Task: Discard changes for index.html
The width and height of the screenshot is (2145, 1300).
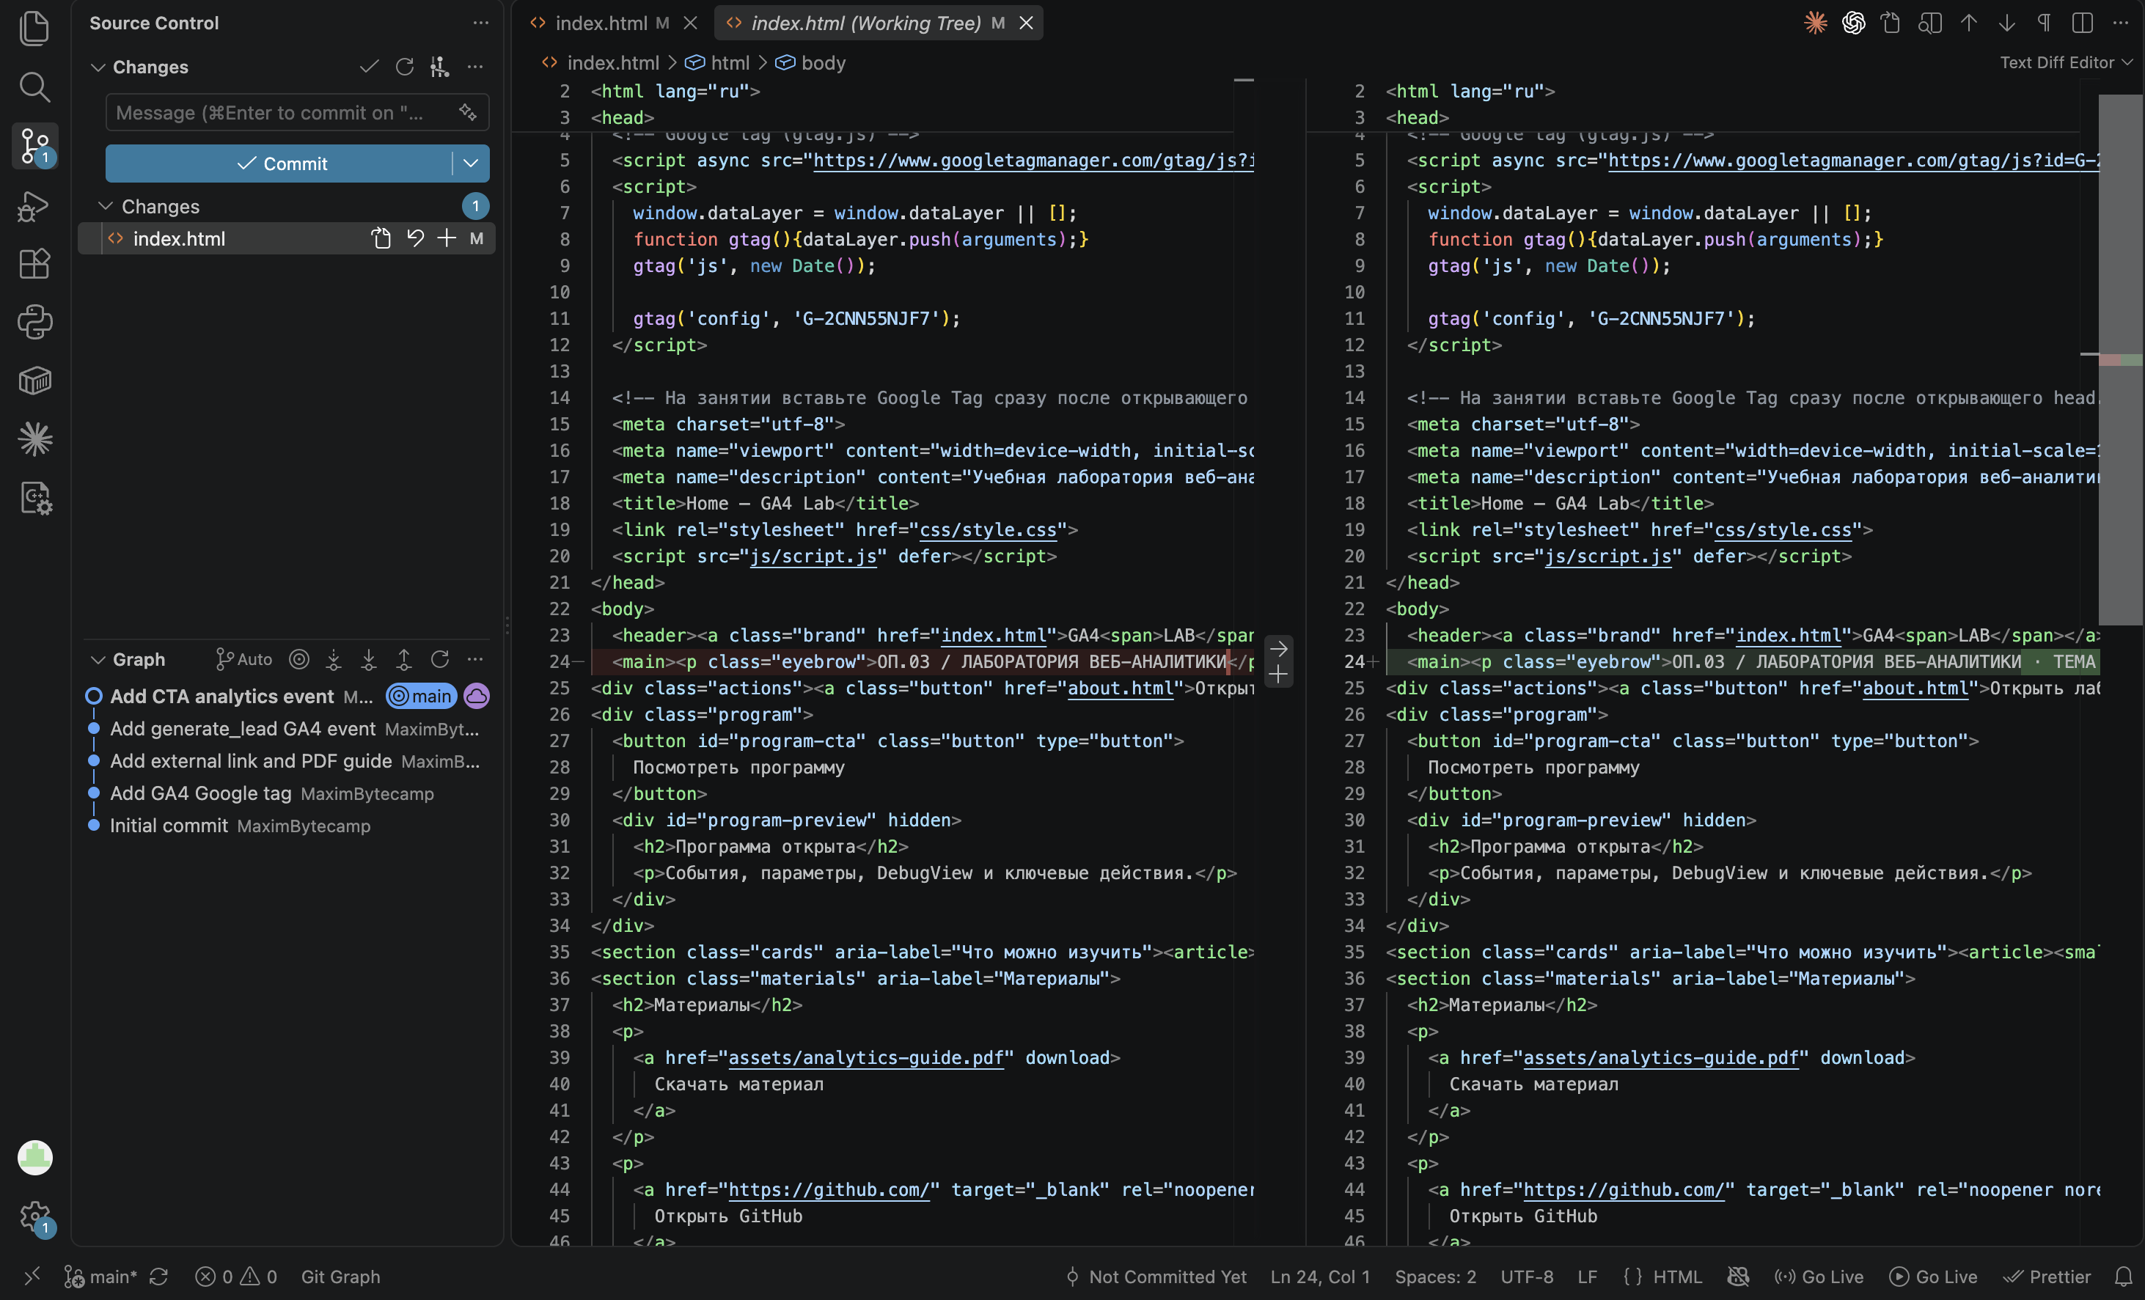Action: tap(415, 238)
